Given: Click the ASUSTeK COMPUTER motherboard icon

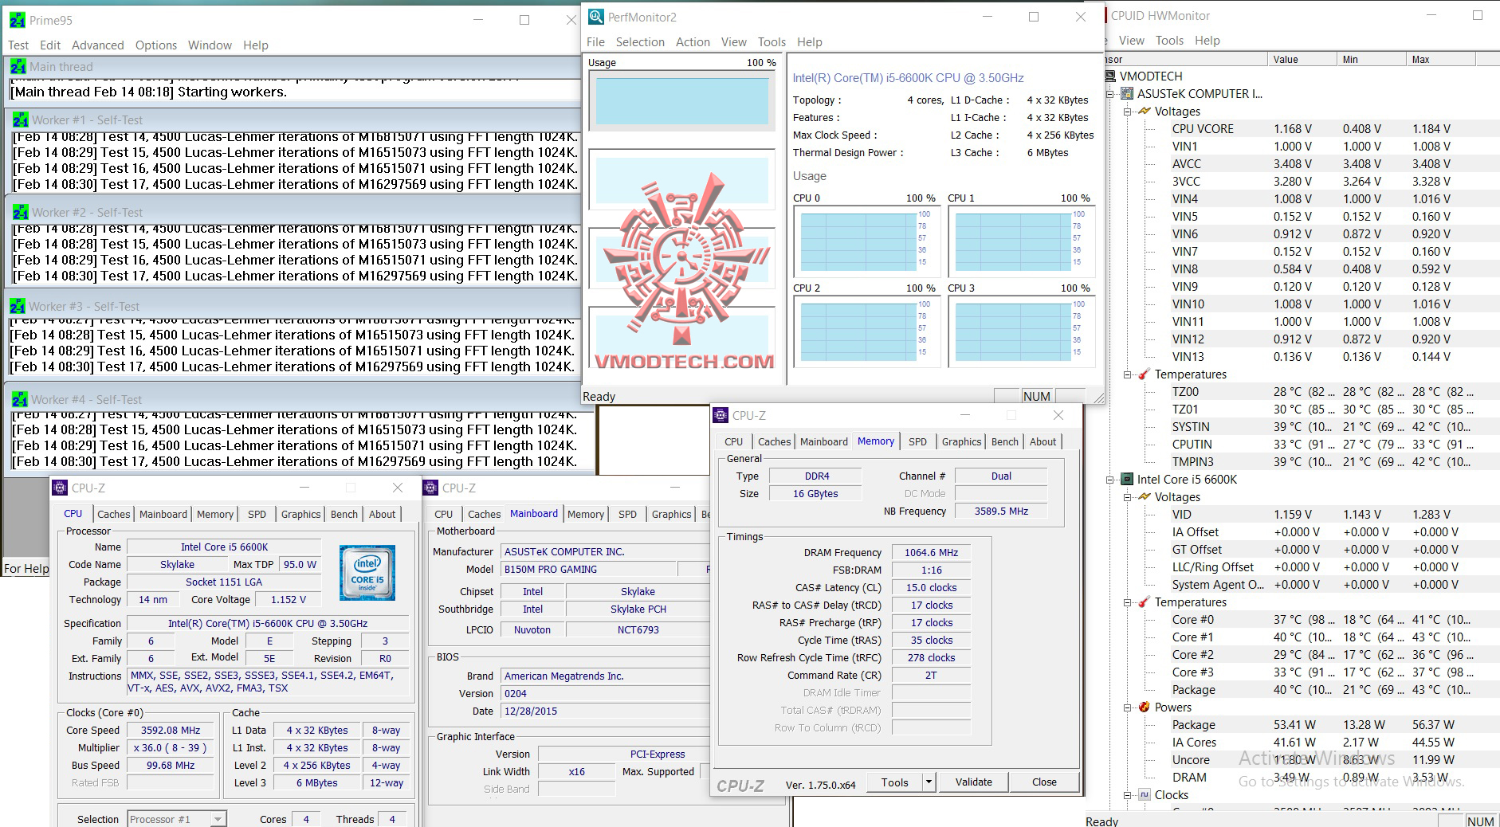Looking at the screenshot, I should click(1127, 94).
